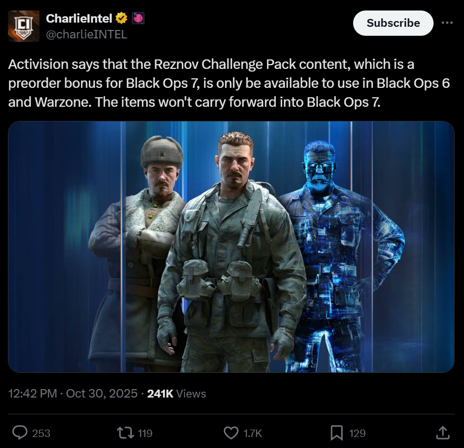Image resolution: width=464 pixels, height=448 pixels.
Task: Open the attached image of three operators
Action: 231,247
